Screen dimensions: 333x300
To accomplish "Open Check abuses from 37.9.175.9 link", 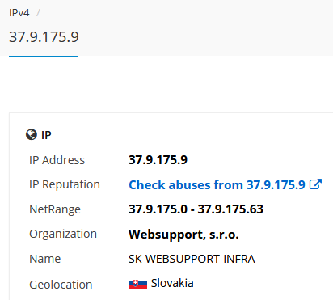I will [217, 185].
